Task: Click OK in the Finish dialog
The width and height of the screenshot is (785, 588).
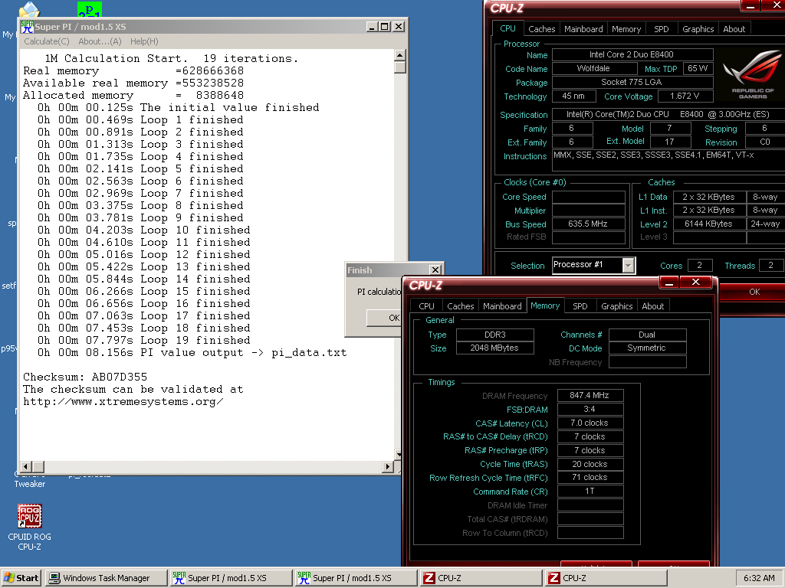Action: coord(385,318)
